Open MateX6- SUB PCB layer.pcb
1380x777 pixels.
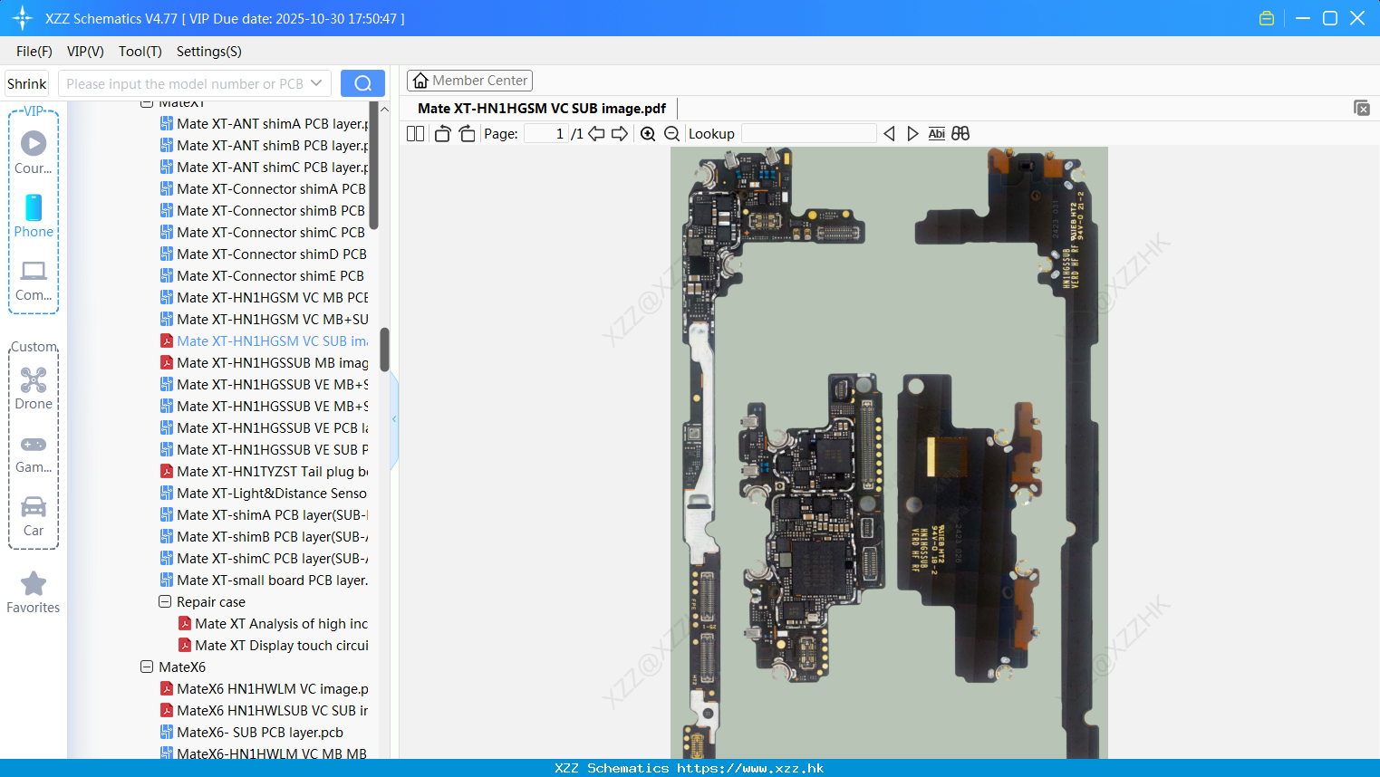coord(252,732)
